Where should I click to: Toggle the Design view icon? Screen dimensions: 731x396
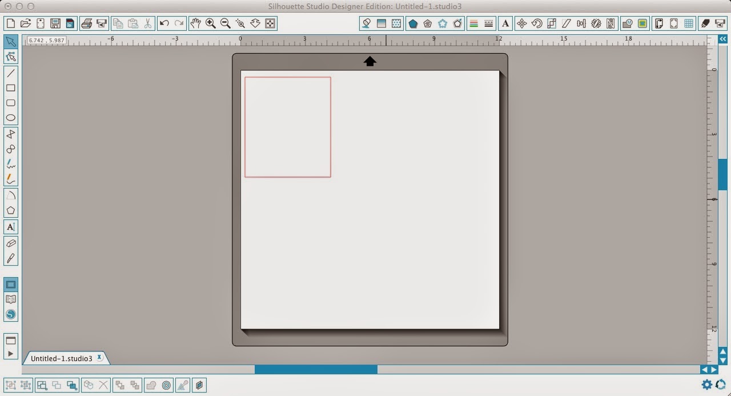pos(10,284)
